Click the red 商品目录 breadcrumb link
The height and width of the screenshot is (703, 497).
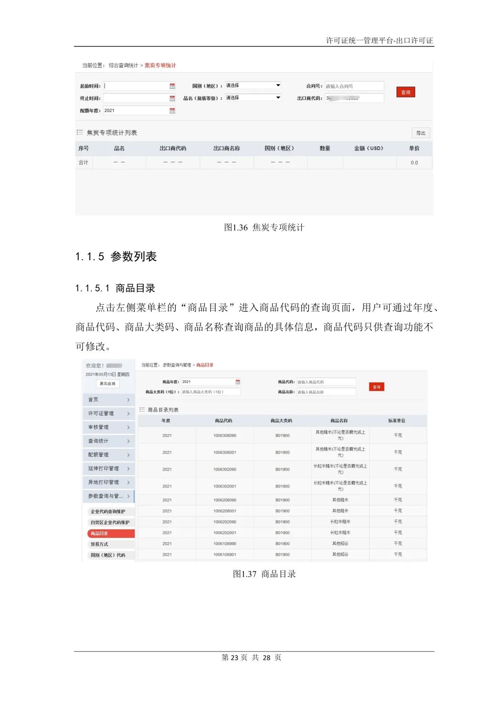point(205,365)
